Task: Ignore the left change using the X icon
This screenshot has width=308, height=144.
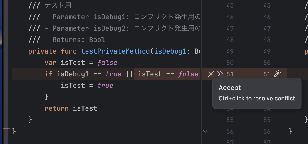Action: [211, 74]
